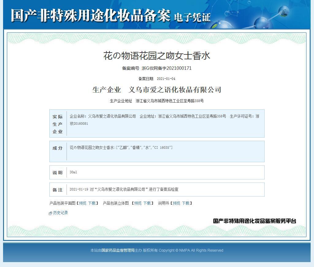The image size is (314, 267).
Task: Download the 产品包装立体图 file
Action: (x=147, y=203)
